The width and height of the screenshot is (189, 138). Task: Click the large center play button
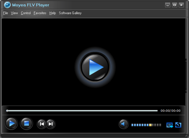[x=95, y=67]
